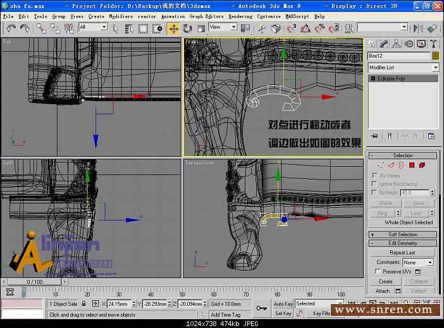Open the Modifiers menu
The width and height of the screenshot is (444, 328).
121,16
